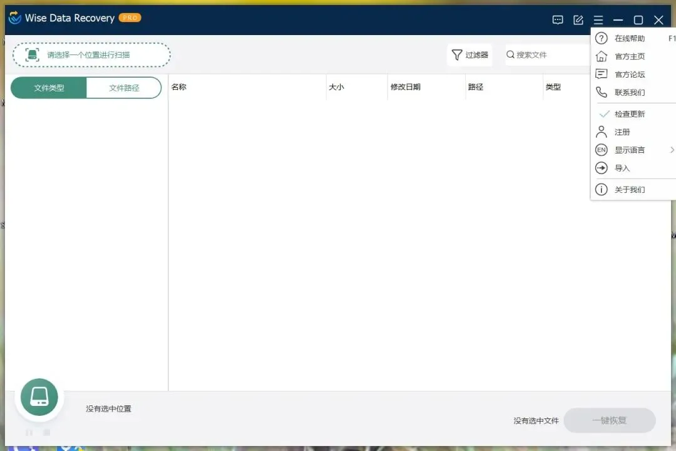
Task: Open the 请选择一个位置进行扫描 location selector
Action: point(91,55)
